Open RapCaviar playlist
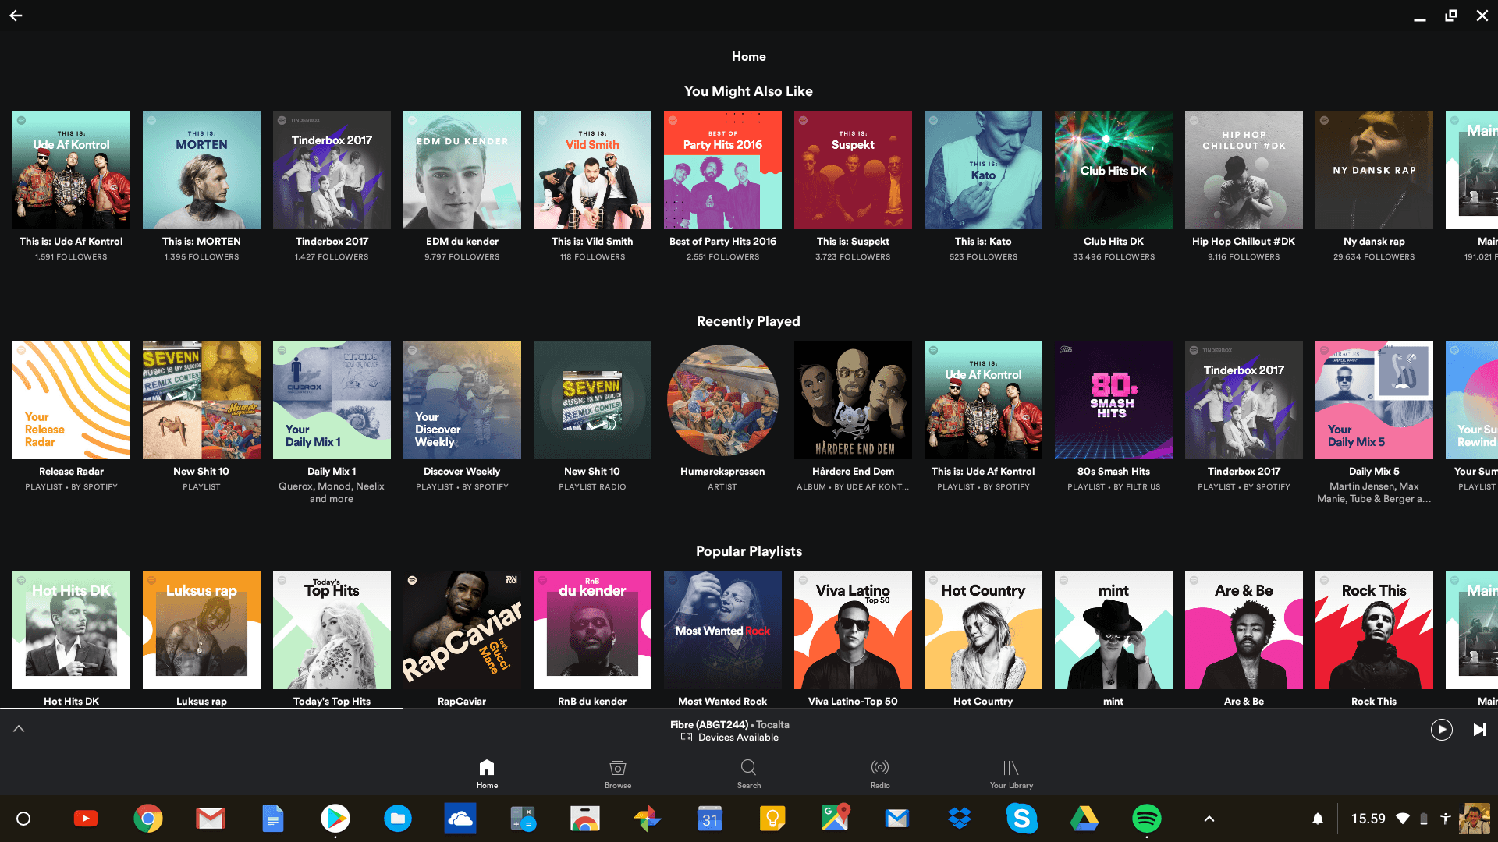The image size is (1498, 842). (x=462, y=630)
